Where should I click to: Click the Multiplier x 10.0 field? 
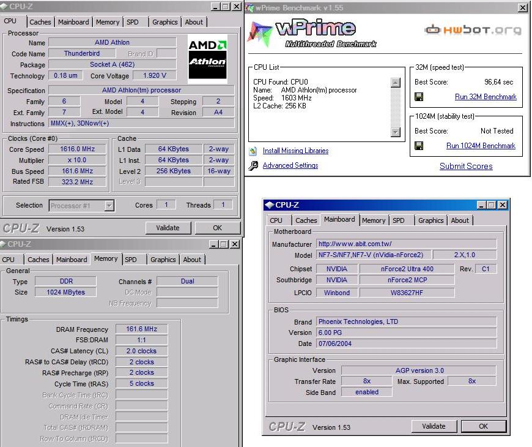(x=78, y=160)
